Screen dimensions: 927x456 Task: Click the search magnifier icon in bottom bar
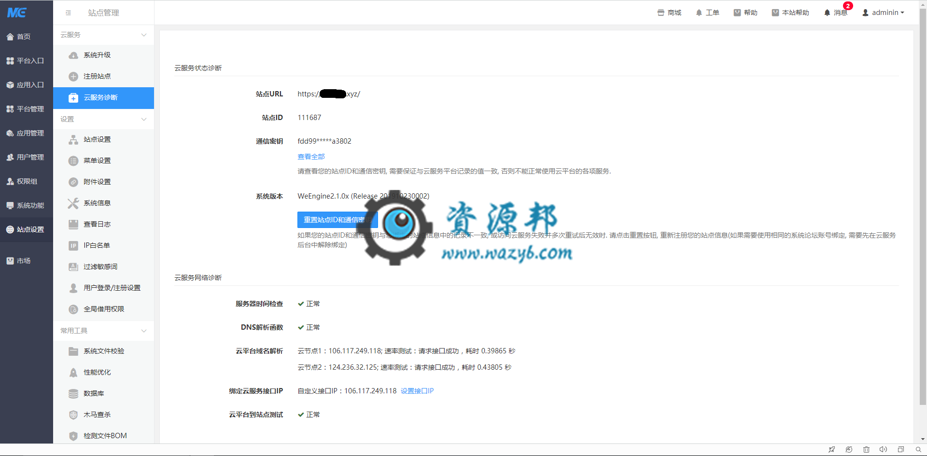918,450
